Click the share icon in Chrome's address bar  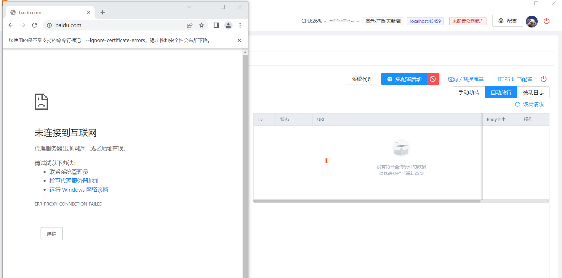189,25
